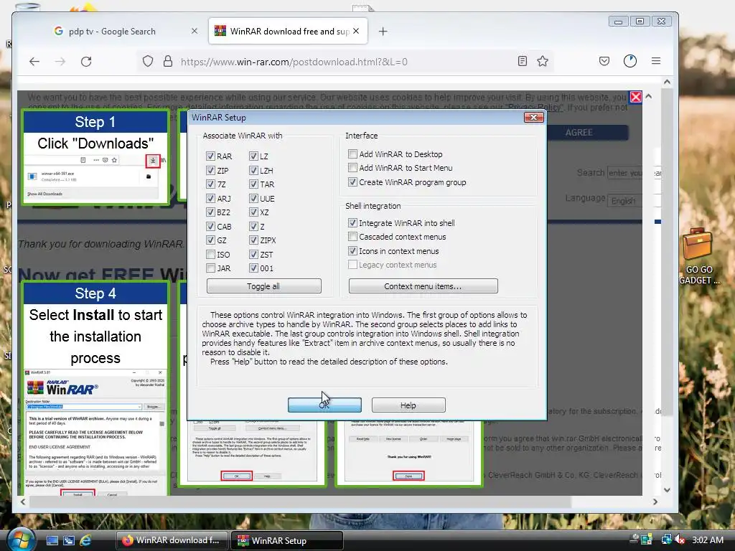Toggle the TAR association checkbox
This screenshot has width=735, height=551.
253,184
